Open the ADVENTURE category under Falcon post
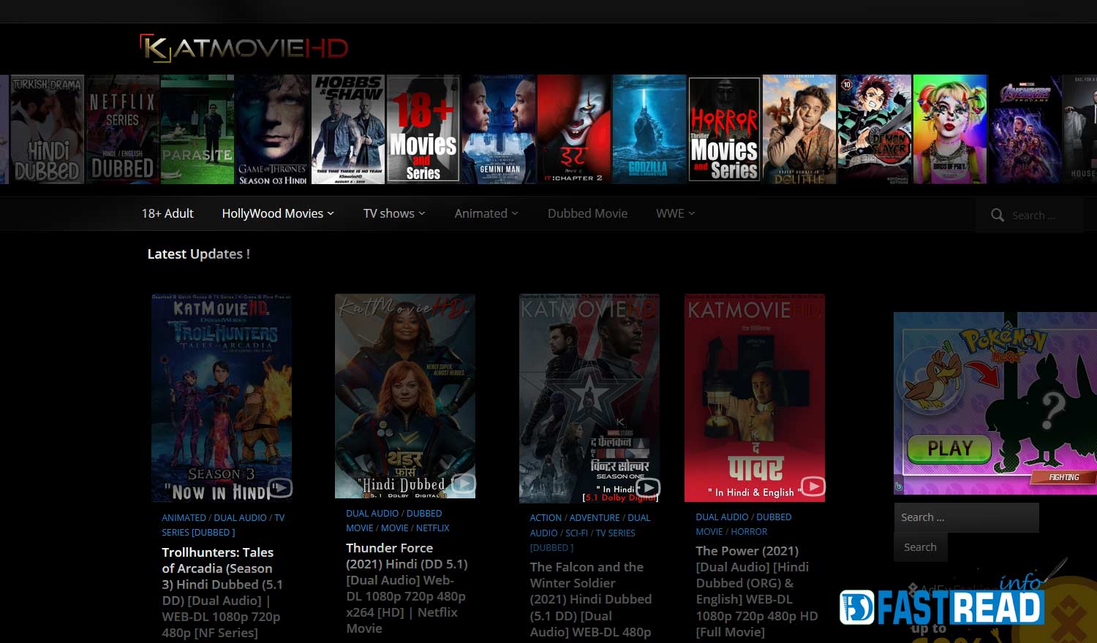Screen dimensions: 1097x643 [595, 518]
